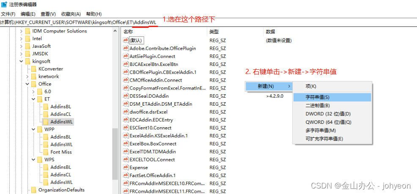Click EDCAddin.EDCEntry string icon
This screenshot has height=194, width=417.
point(126,120)
